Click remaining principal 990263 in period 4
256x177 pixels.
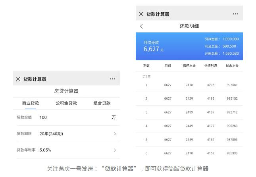click(x=232, y=126)
